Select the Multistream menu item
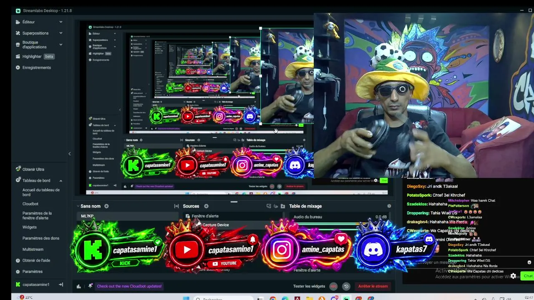 33,250
